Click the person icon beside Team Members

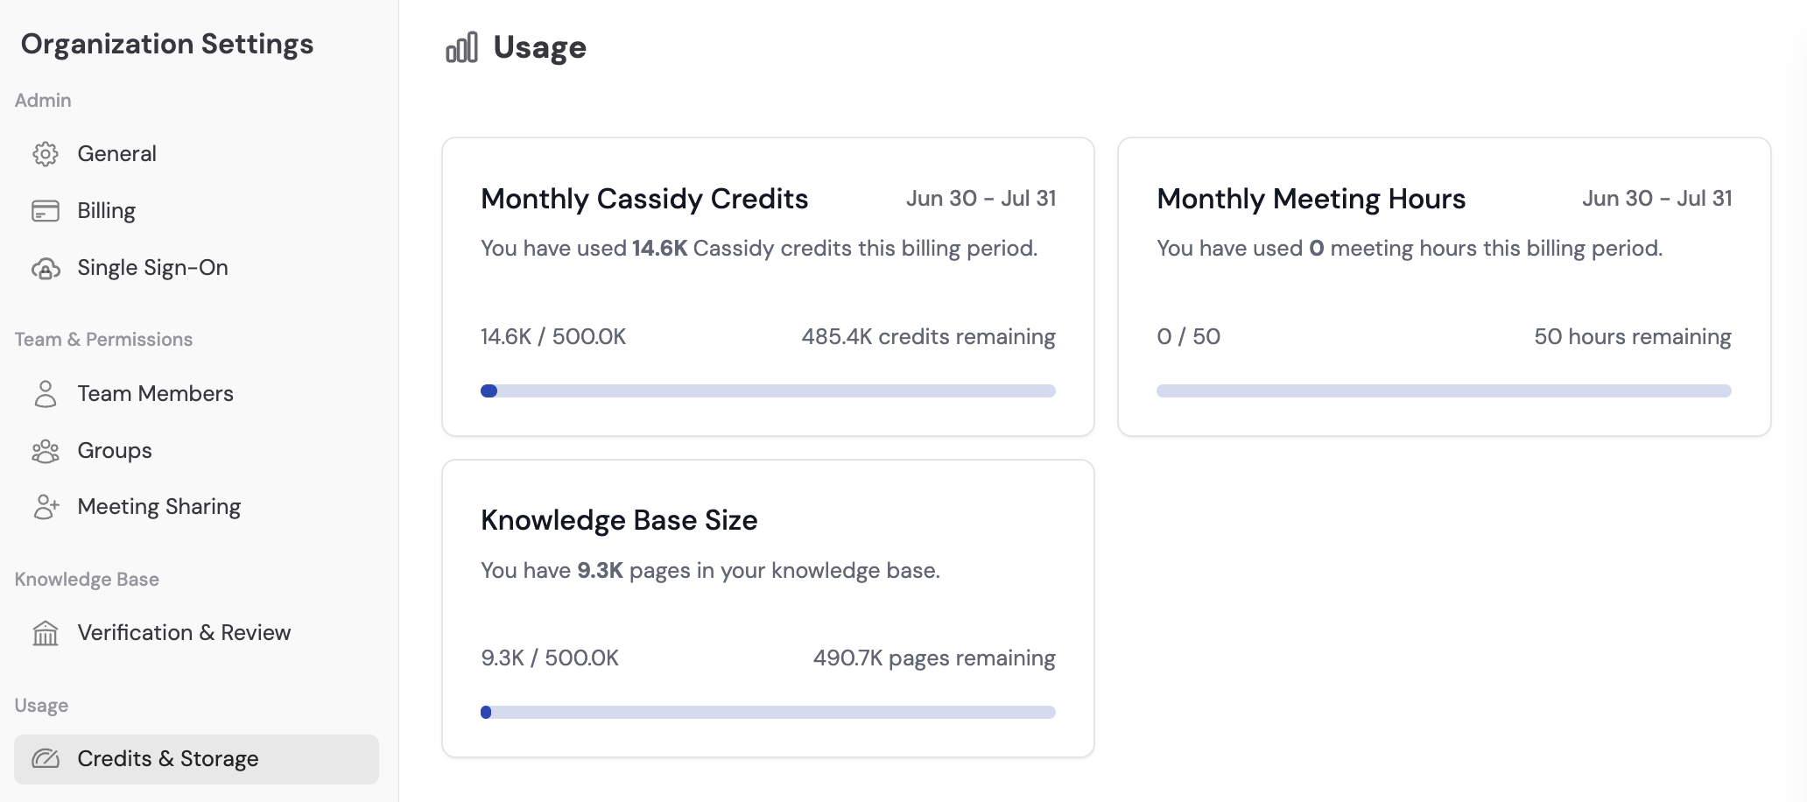click(x=46, y=394)
